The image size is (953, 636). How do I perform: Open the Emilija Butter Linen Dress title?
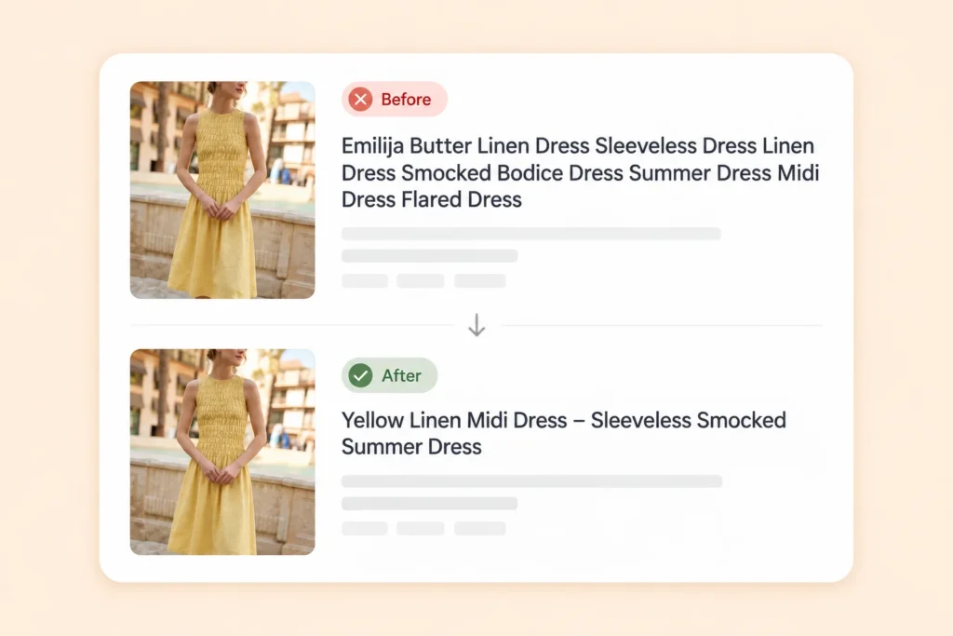[x=580, y=172]
